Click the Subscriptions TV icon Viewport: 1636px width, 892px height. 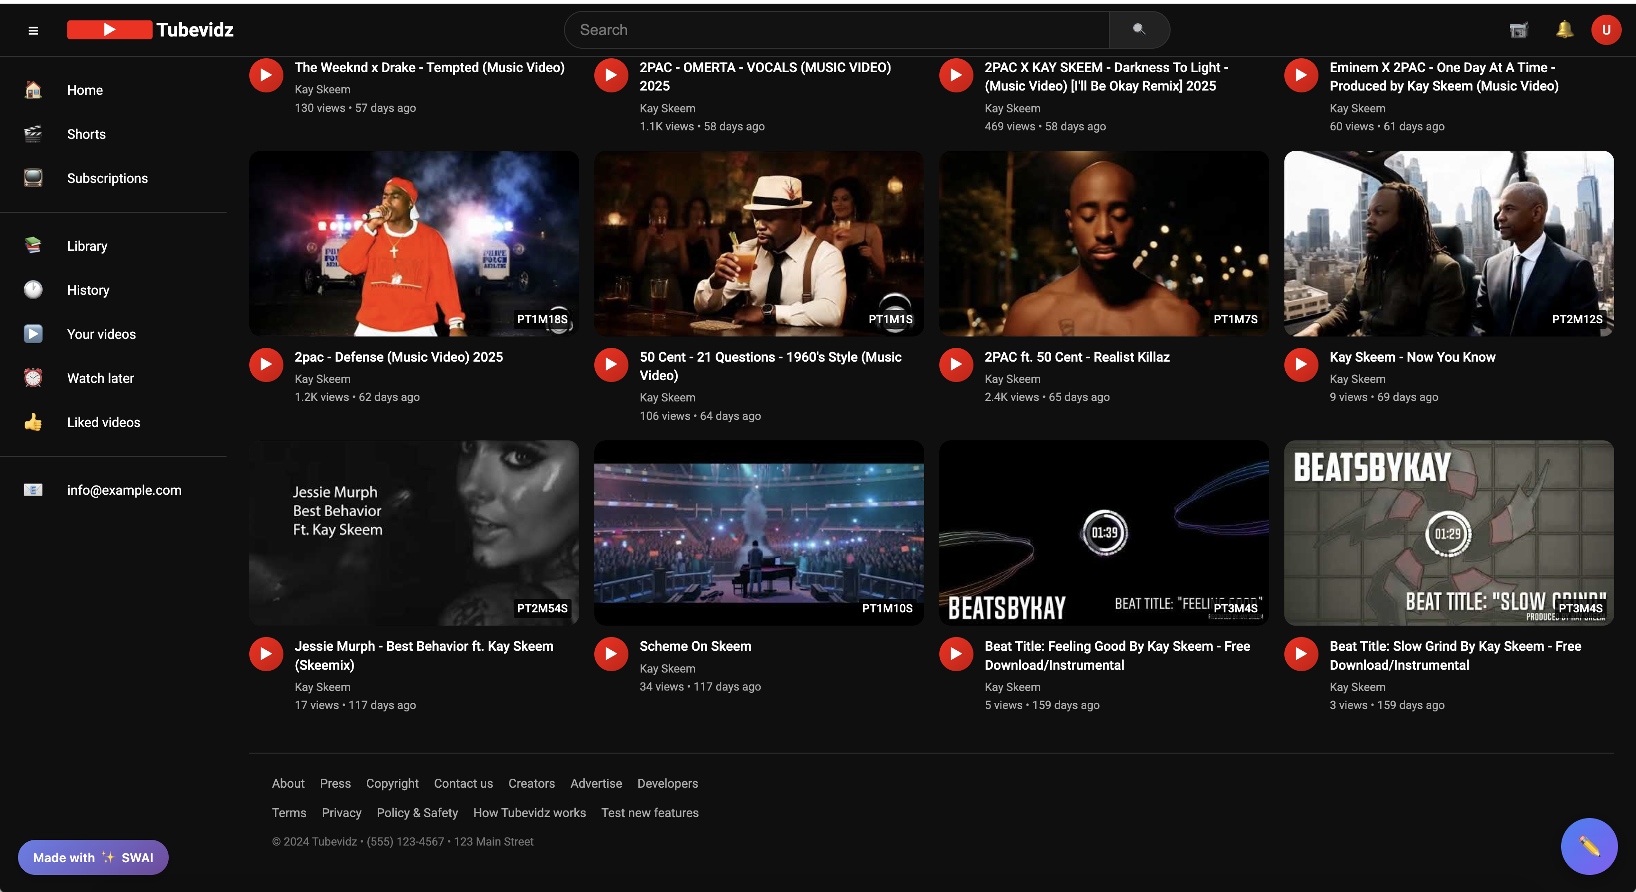(x=33, y=178)
